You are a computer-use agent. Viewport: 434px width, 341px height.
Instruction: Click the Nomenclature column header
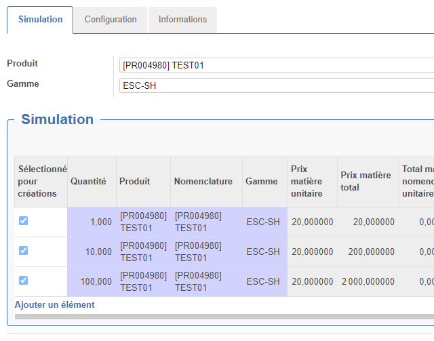(203, 182)
